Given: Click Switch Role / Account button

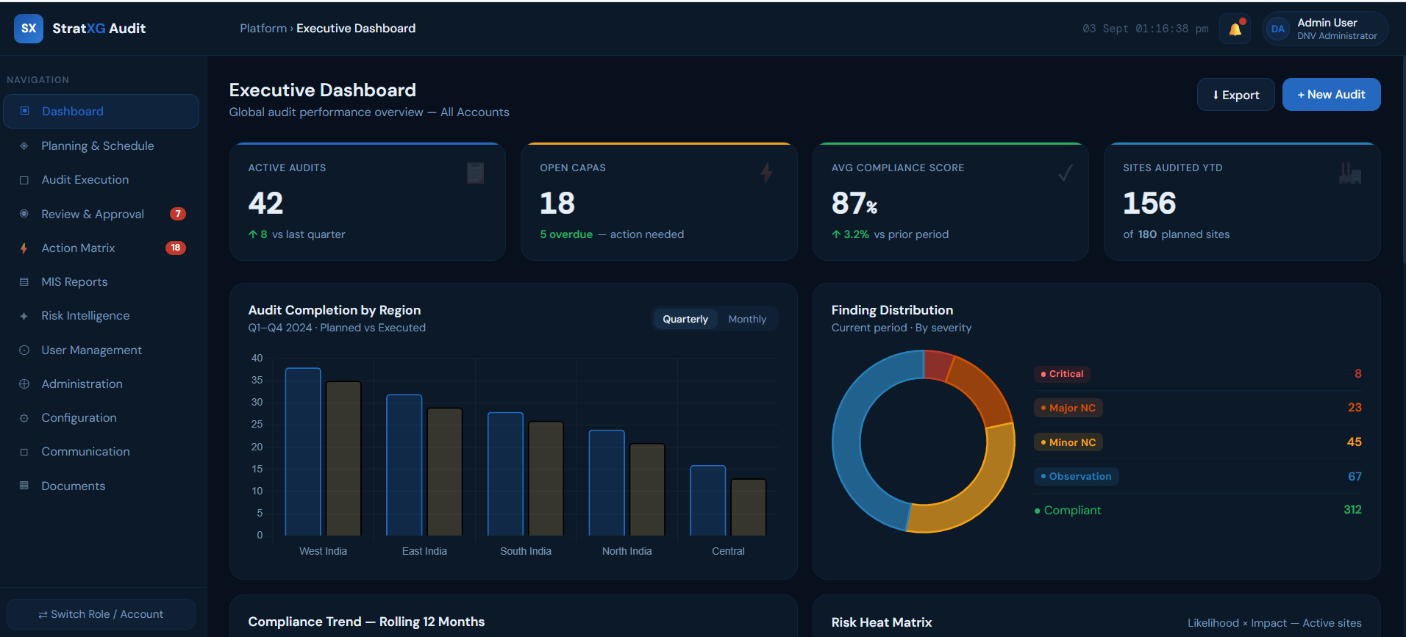Looking at the screenshot, I should (x=101, y=614).
